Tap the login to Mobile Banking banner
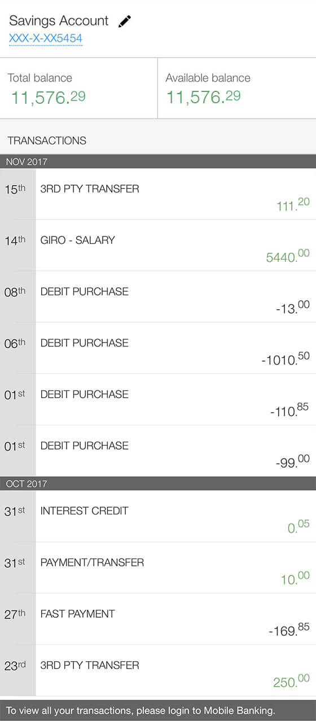This screenshot has width=316, height=721. click(158, 711)
